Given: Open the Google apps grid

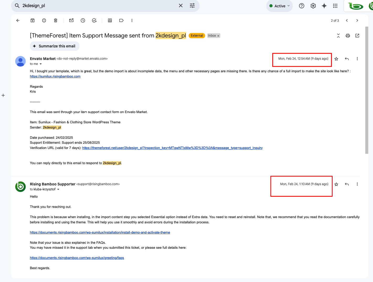Looking at the screenshot, I should coord(335,6).
